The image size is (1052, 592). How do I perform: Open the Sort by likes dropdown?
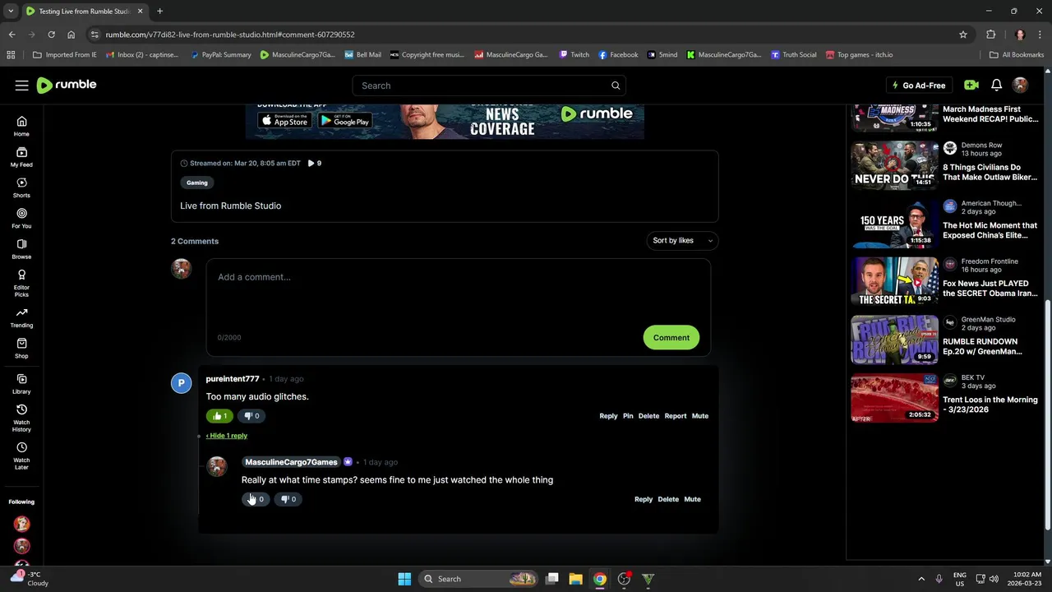[682, 241]
